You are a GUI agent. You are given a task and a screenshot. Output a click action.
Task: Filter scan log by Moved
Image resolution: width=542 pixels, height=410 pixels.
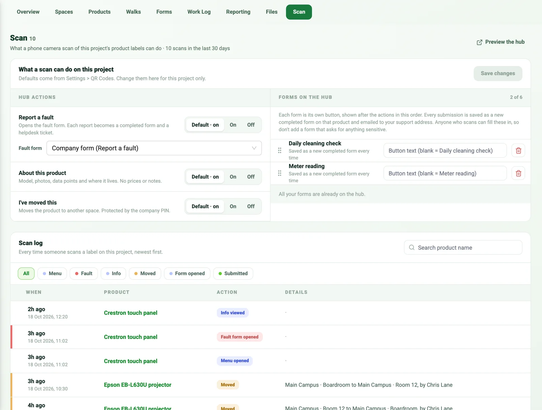pyautogui.click(x=145, y=273)
